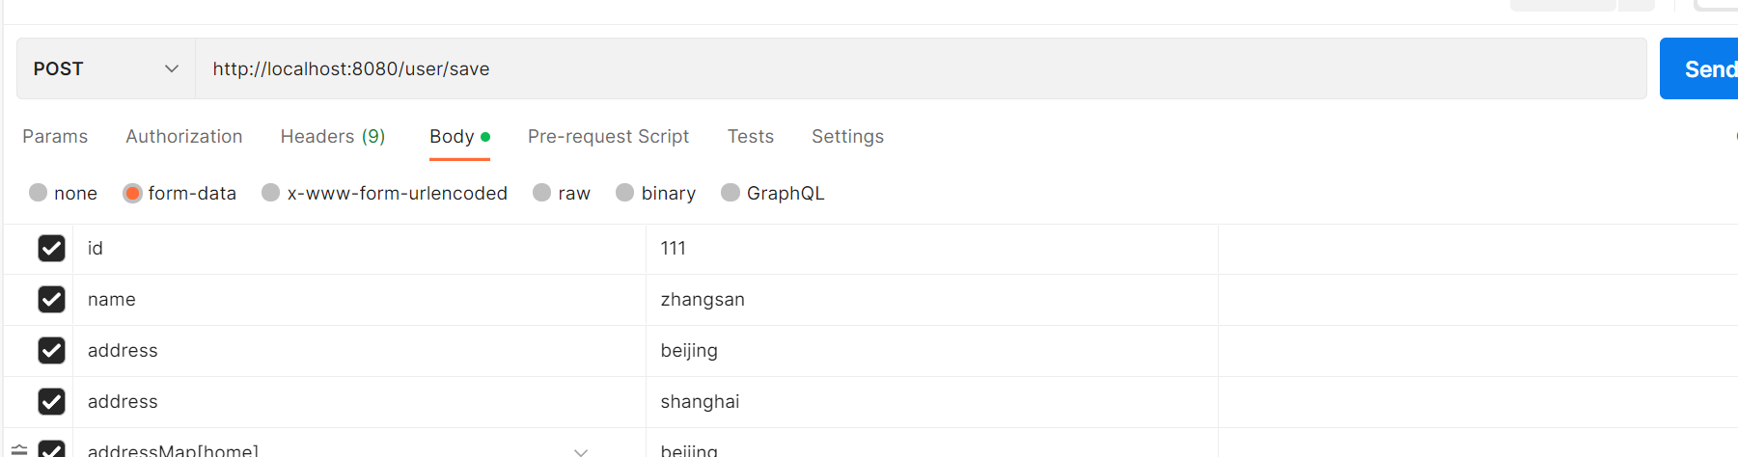Select the none body type
1738x457 pixels.
[x=39, y=193]
